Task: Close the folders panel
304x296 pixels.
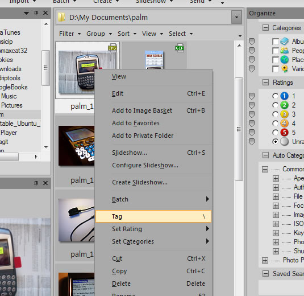Action: [45, 13]
